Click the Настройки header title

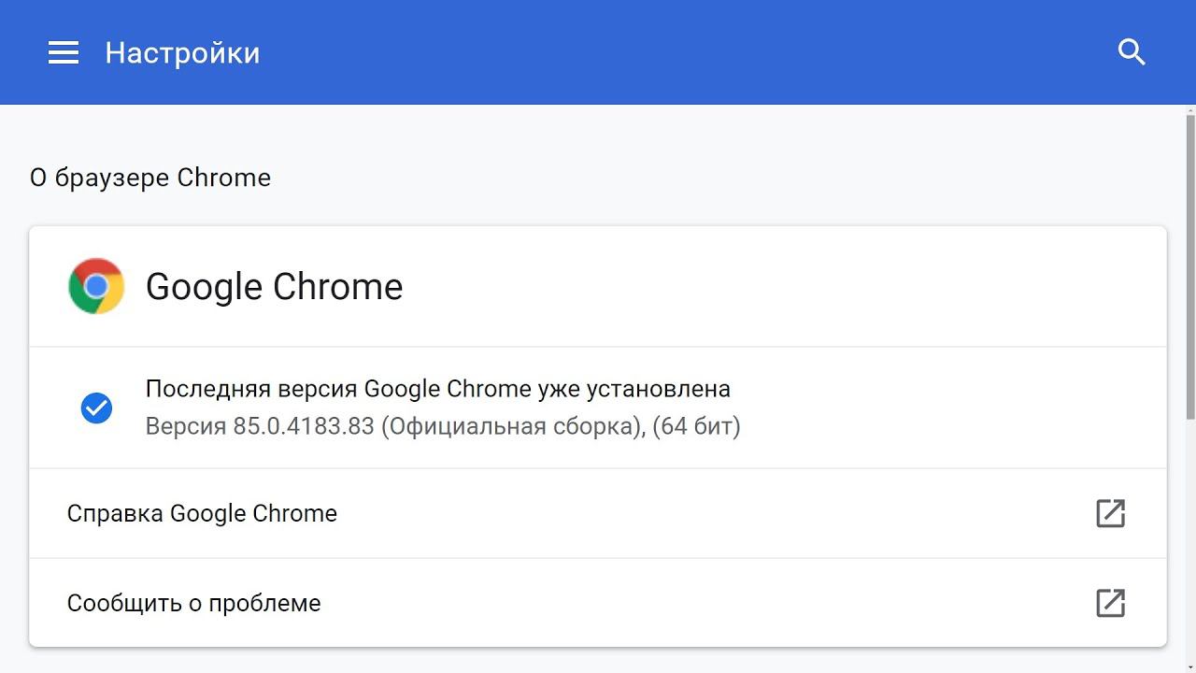(182, 52)
